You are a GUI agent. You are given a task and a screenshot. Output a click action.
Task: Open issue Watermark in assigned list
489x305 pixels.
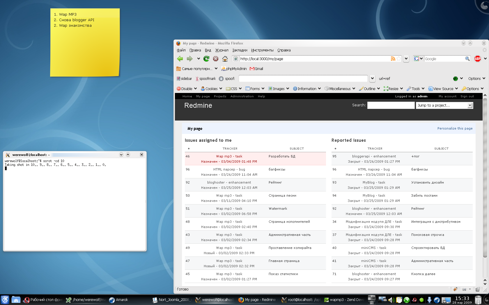[x=278, y=209]
